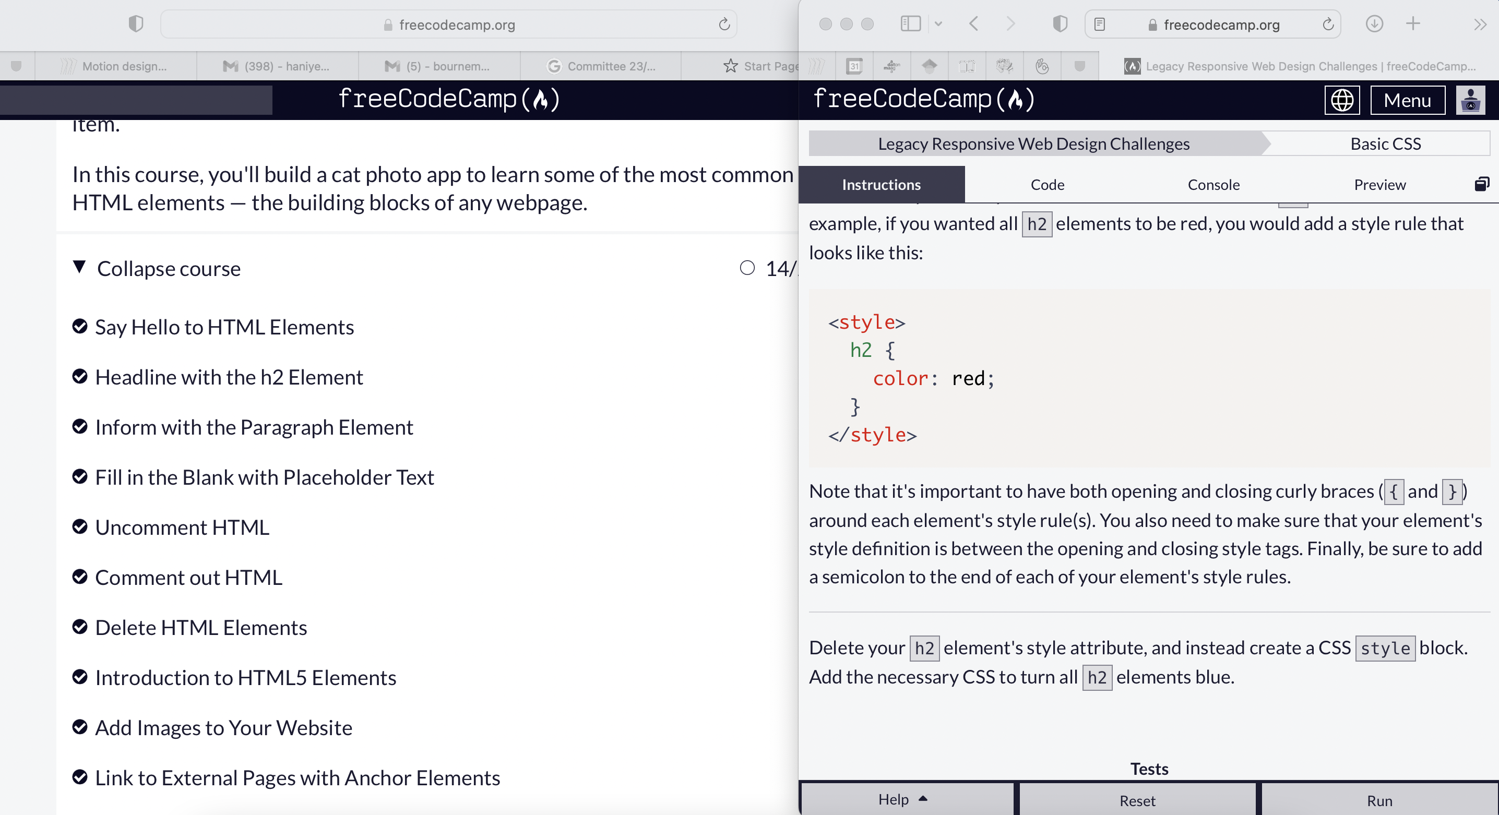The image size is (1499, 815).
Task: Collapse the course list triangle
Action: coord(80,267)
